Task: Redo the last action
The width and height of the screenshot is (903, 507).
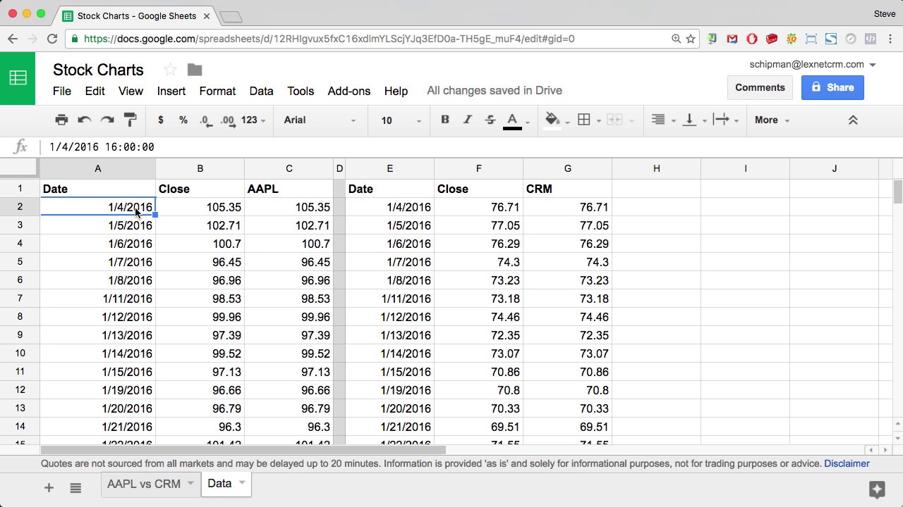Action: 107,120
